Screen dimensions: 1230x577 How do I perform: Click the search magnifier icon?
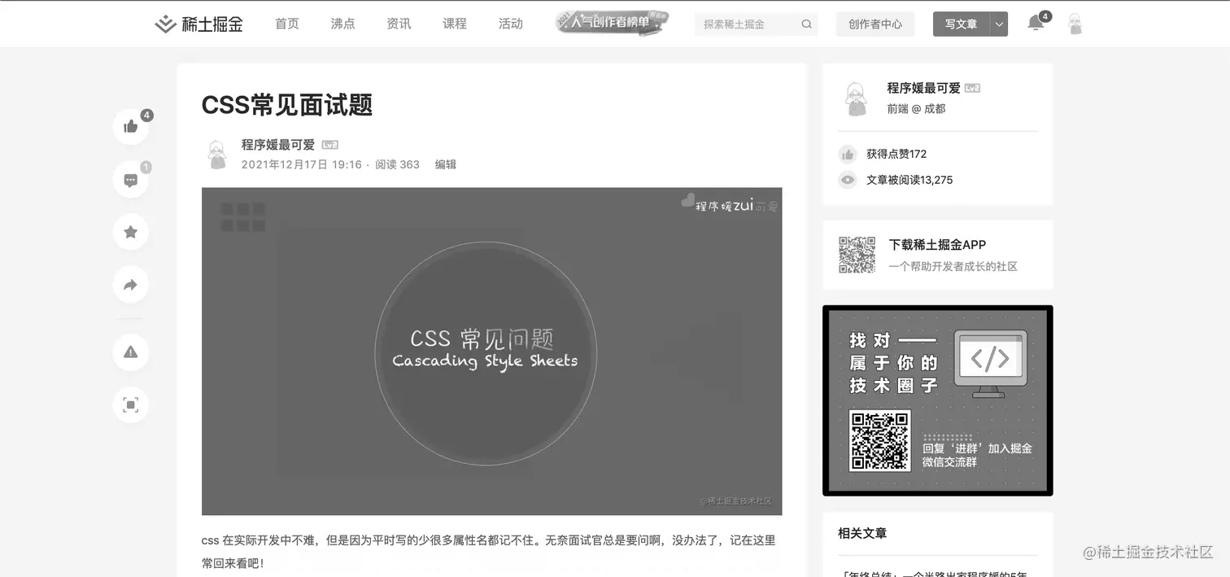806,24
